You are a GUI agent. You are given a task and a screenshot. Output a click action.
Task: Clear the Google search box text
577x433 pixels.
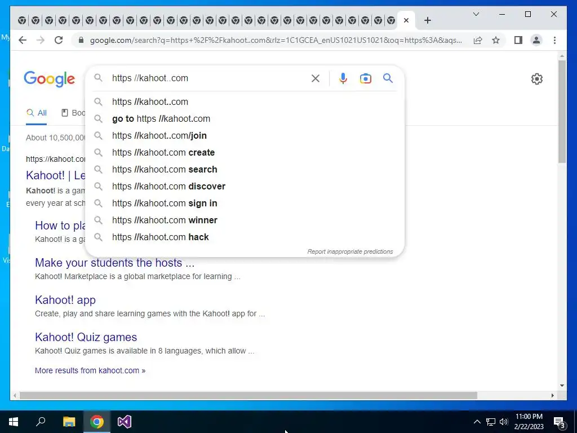(x=316, y=78)
